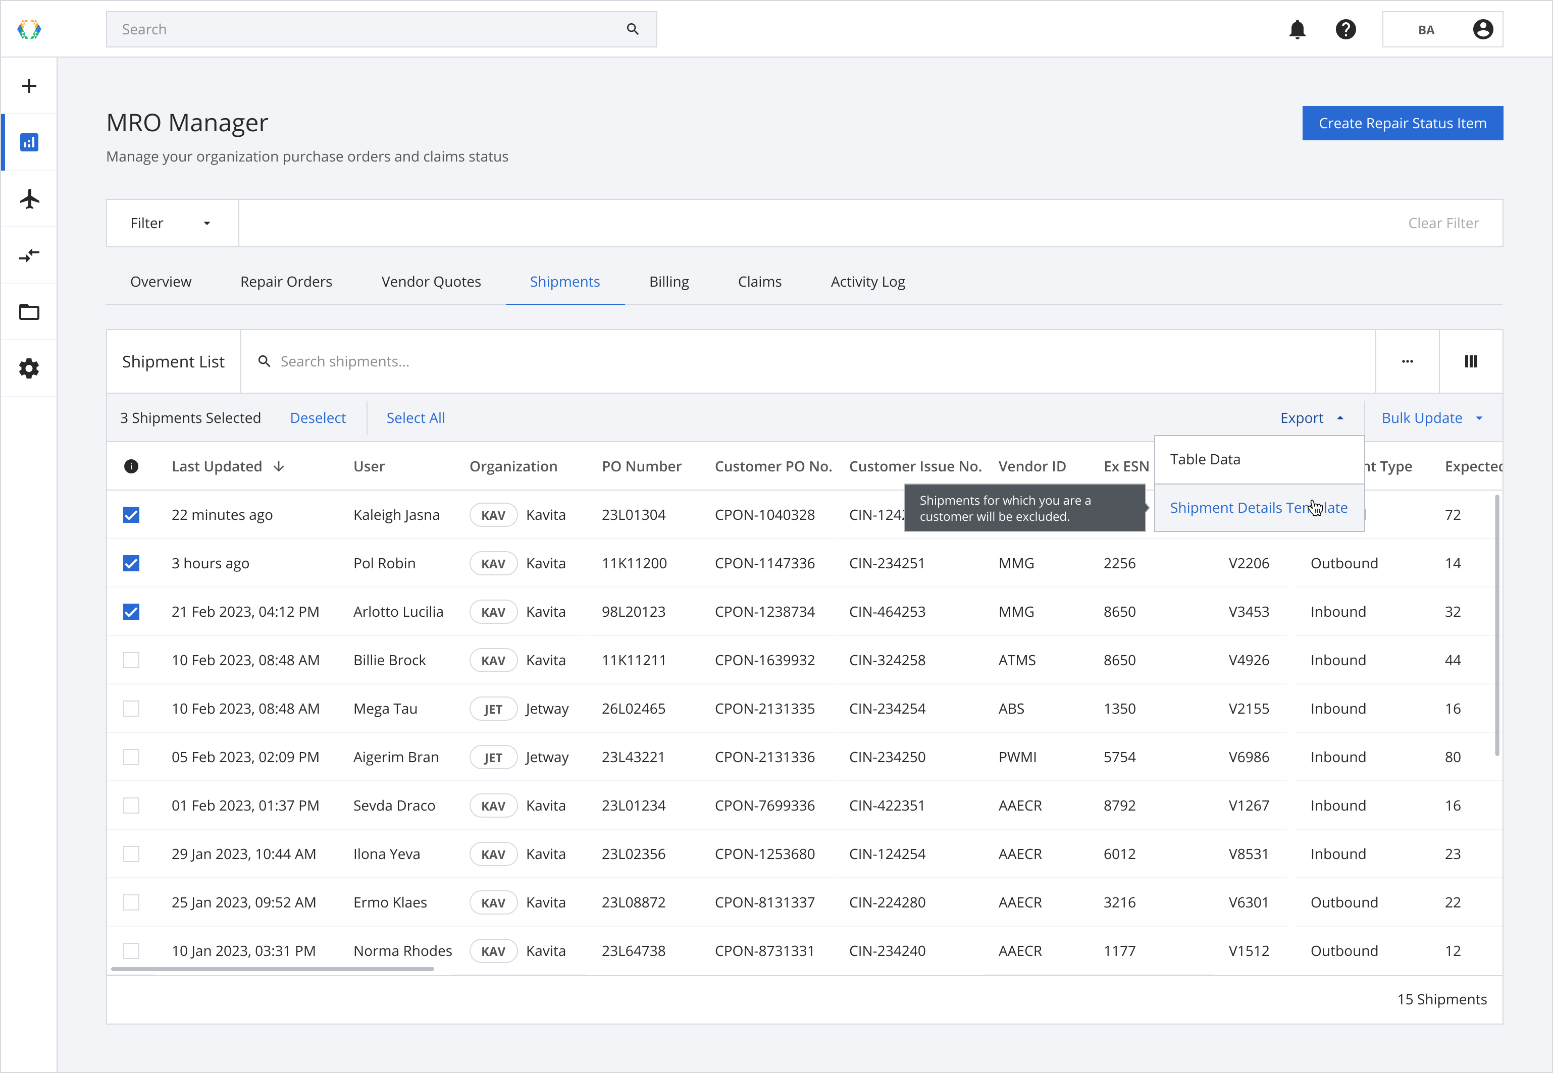Click the 15 Shipments count
Image resolution: width=1553 pixels, height=1073 pixels.
pos(1442,999)
